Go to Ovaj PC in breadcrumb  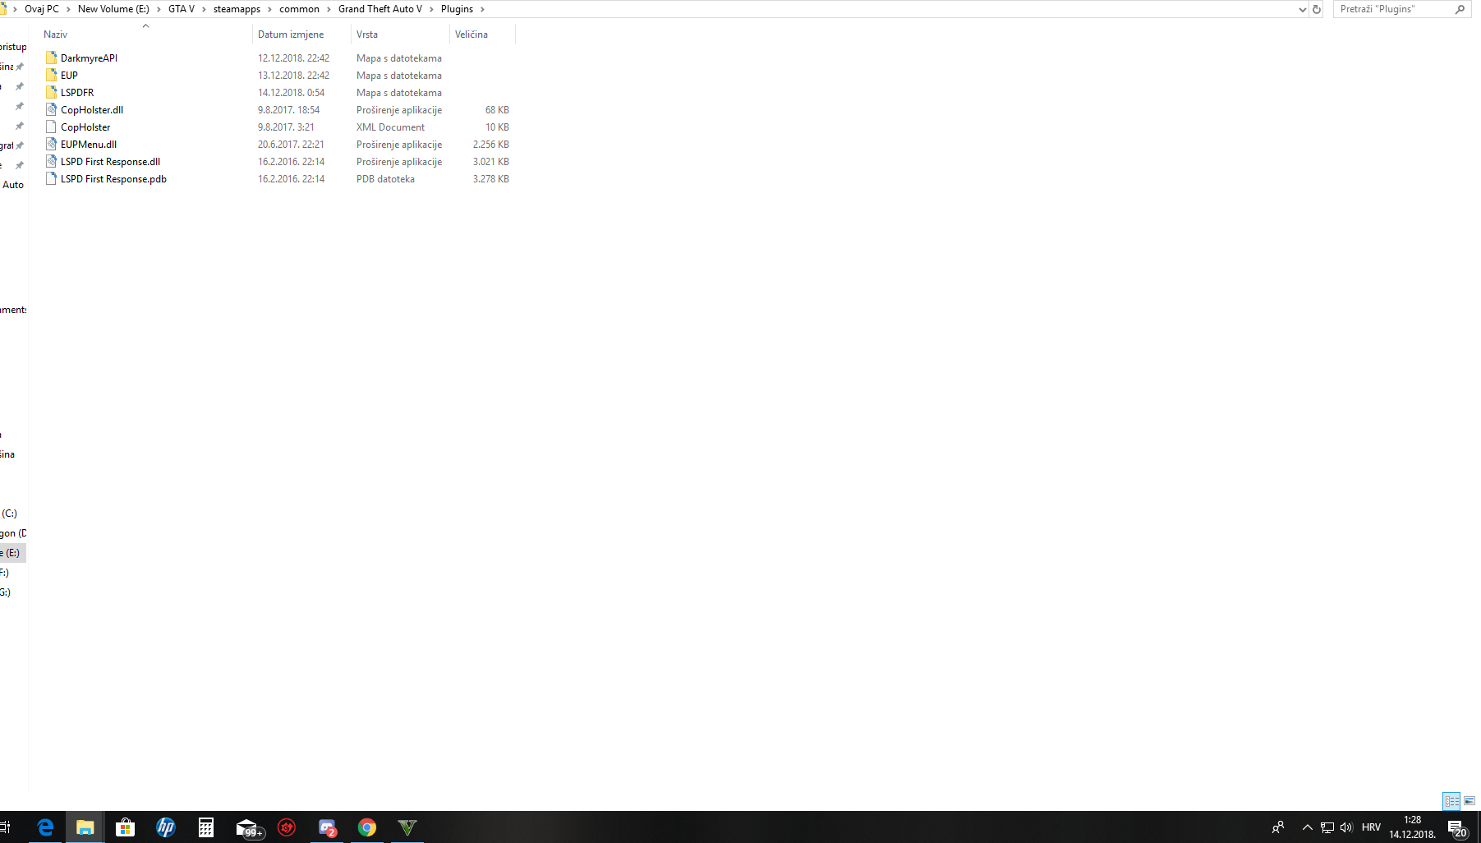(x=42, y=9)
